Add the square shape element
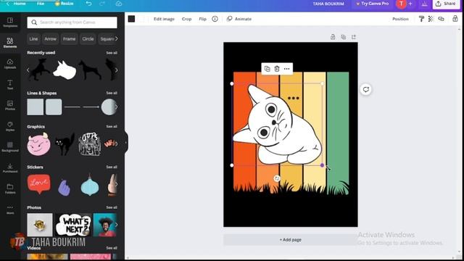 [36, 107]
